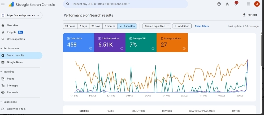Click the Add filter button
The width and height of the screenshot is (264, 115).
tap(182, 26)
